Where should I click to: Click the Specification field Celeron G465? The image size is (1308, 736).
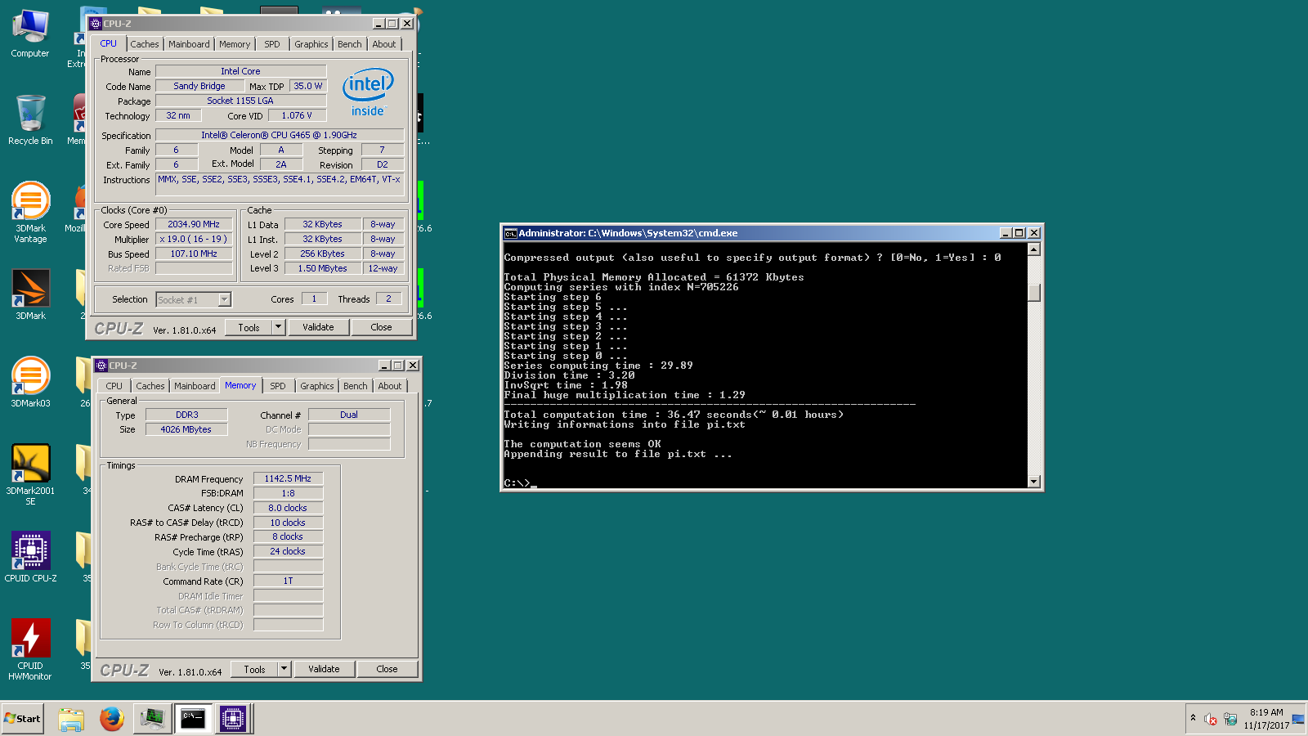point(279,135)
